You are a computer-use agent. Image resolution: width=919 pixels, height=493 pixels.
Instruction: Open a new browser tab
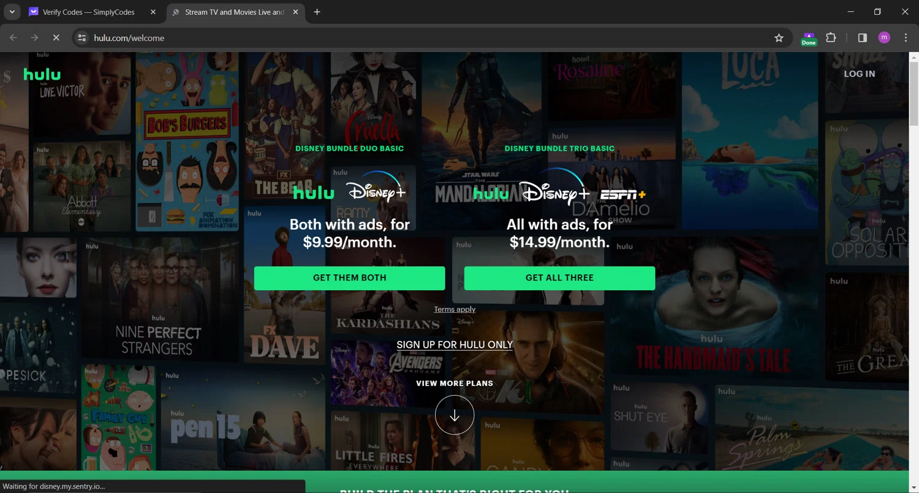pos(317,12)
